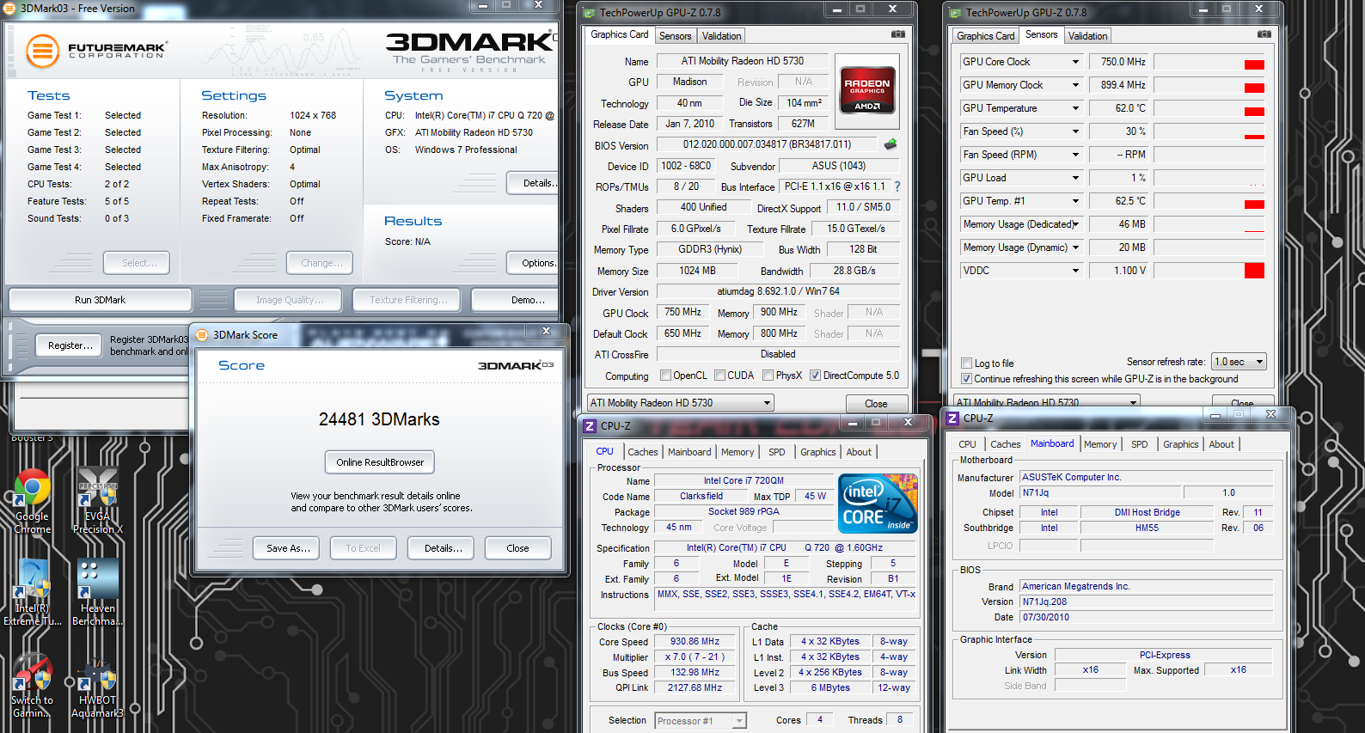Click Register... button in 3DMark03
The height and width of the screenshot is (733, 1365).
tap(70, 345)
